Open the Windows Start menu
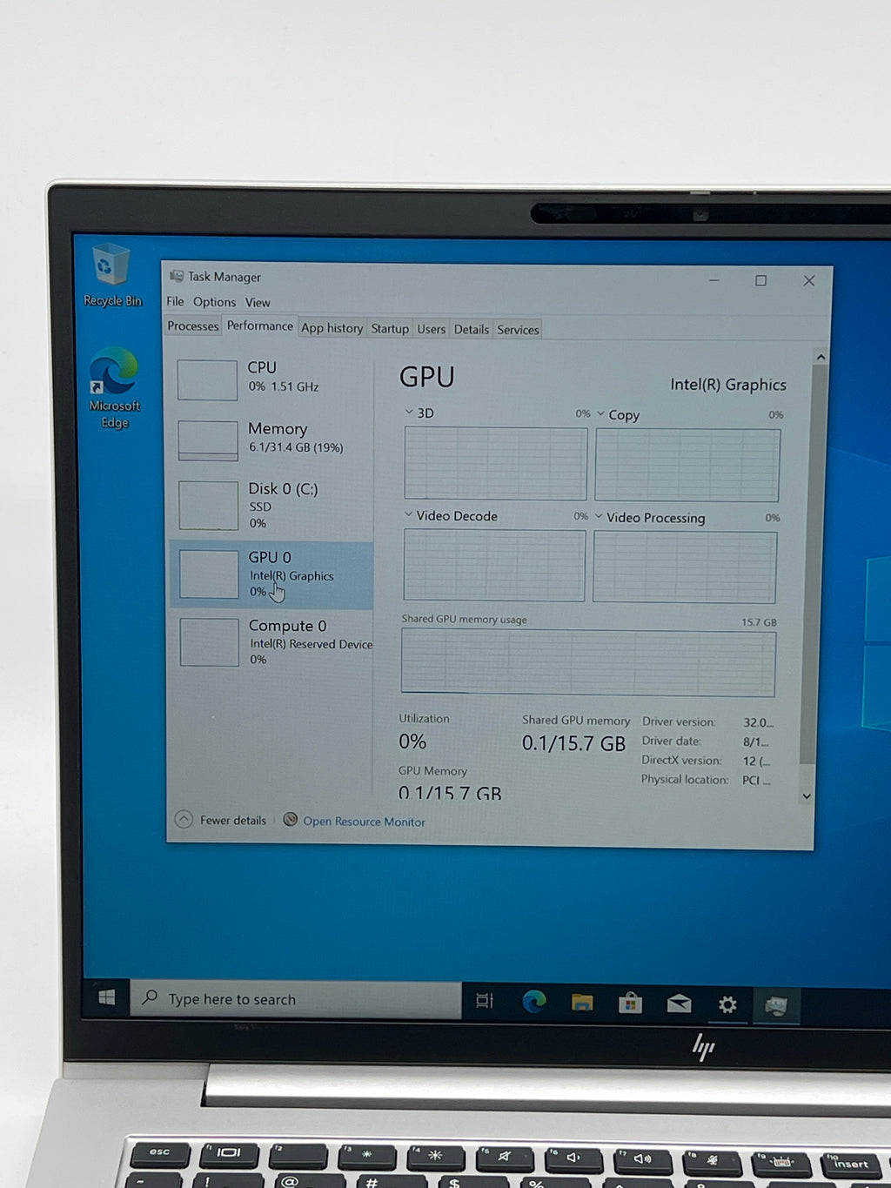 [x=107, y=997]
